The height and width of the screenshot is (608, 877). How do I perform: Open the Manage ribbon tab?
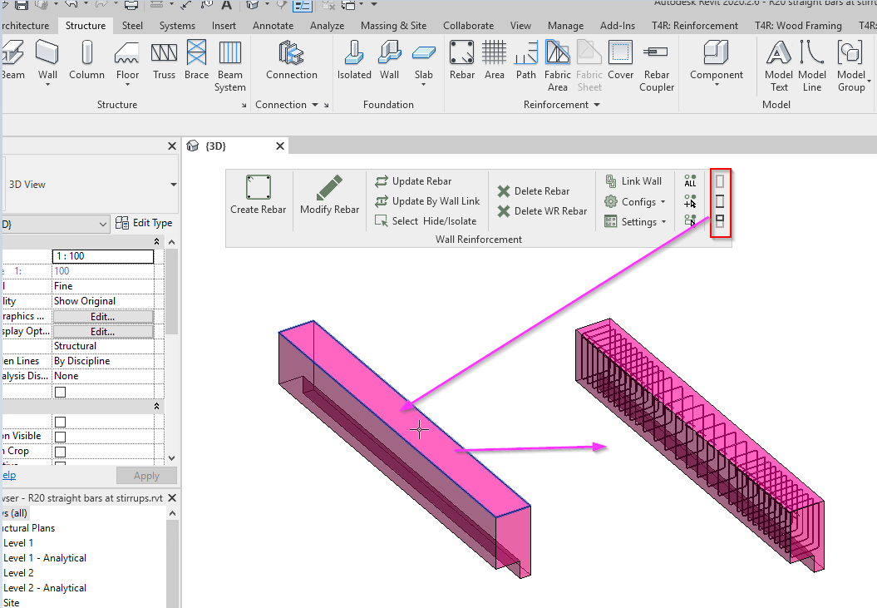565,26
